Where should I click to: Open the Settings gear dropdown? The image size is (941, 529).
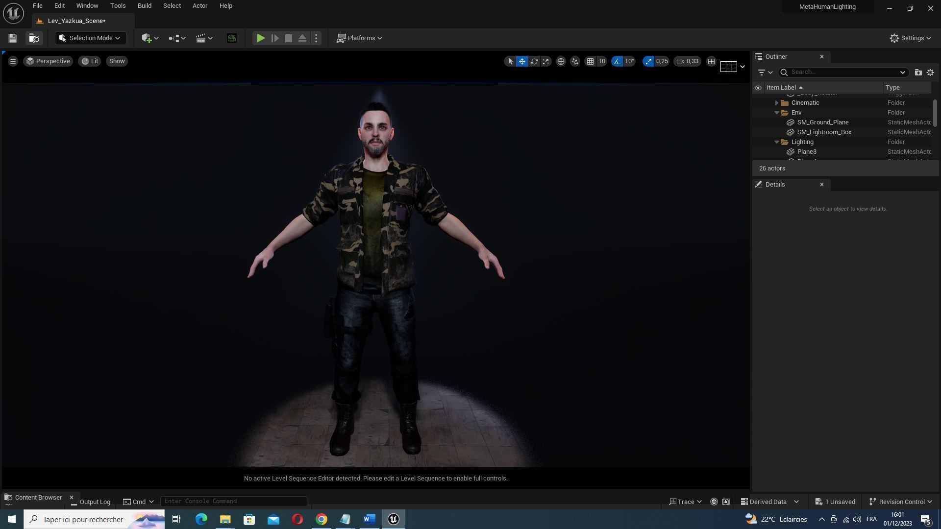pos(911,38)
